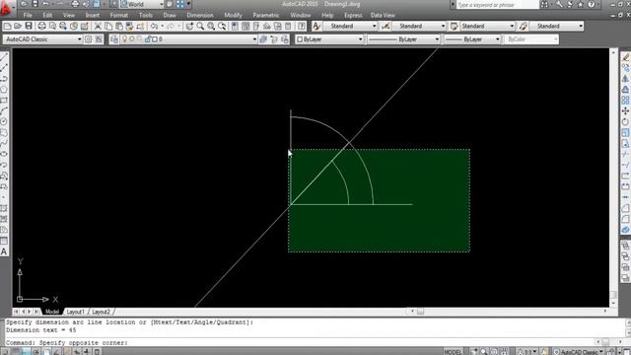Select the Move tool in Modify toolbar
The image size is (631, 355).
point(625,110)
